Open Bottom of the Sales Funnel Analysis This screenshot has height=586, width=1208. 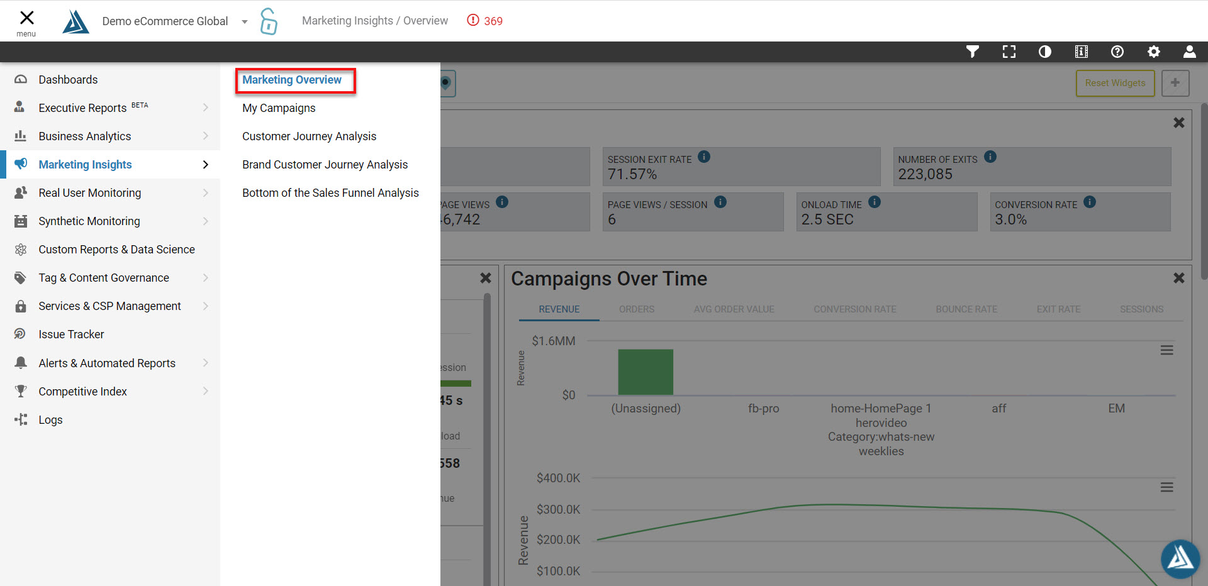click(x=330, y=193)
